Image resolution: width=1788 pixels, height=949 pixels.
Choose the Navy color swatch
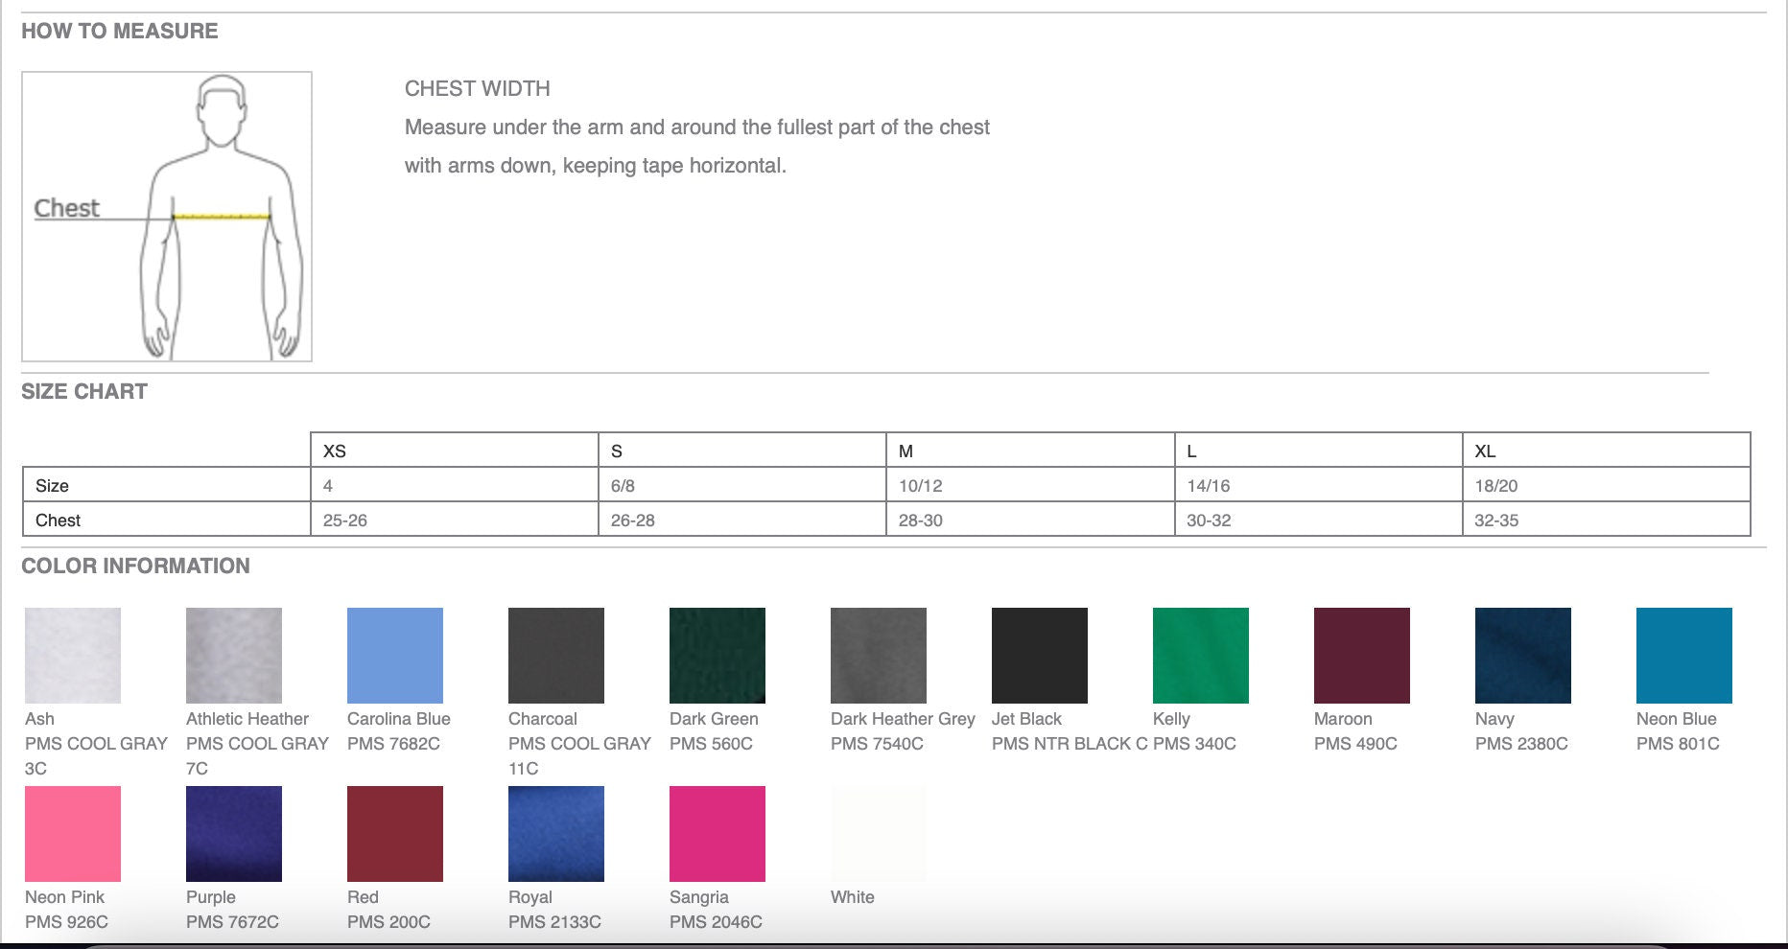[x=1523, y=656]
